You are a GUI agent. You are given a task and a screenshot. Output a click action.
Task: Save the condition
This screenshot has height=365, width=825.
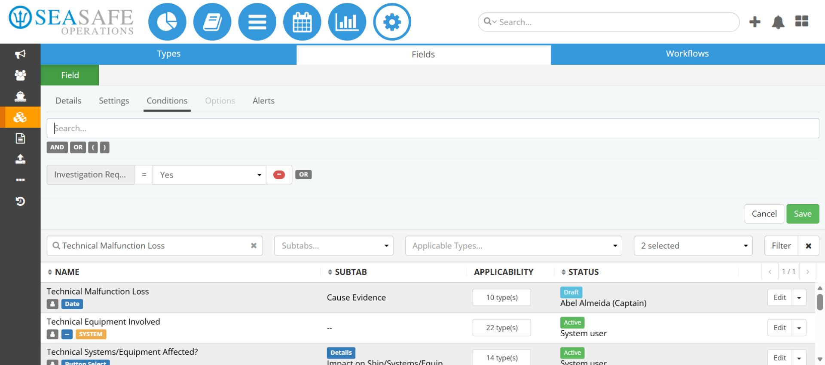pyautogui.click(x=803, y=214)
